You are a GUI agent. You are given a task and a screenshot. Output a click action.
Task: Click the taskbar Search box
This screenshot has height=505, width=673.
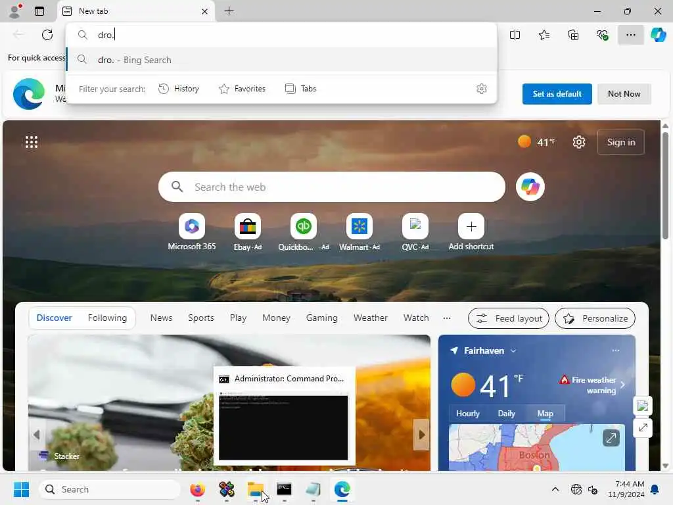pos(110,489)
